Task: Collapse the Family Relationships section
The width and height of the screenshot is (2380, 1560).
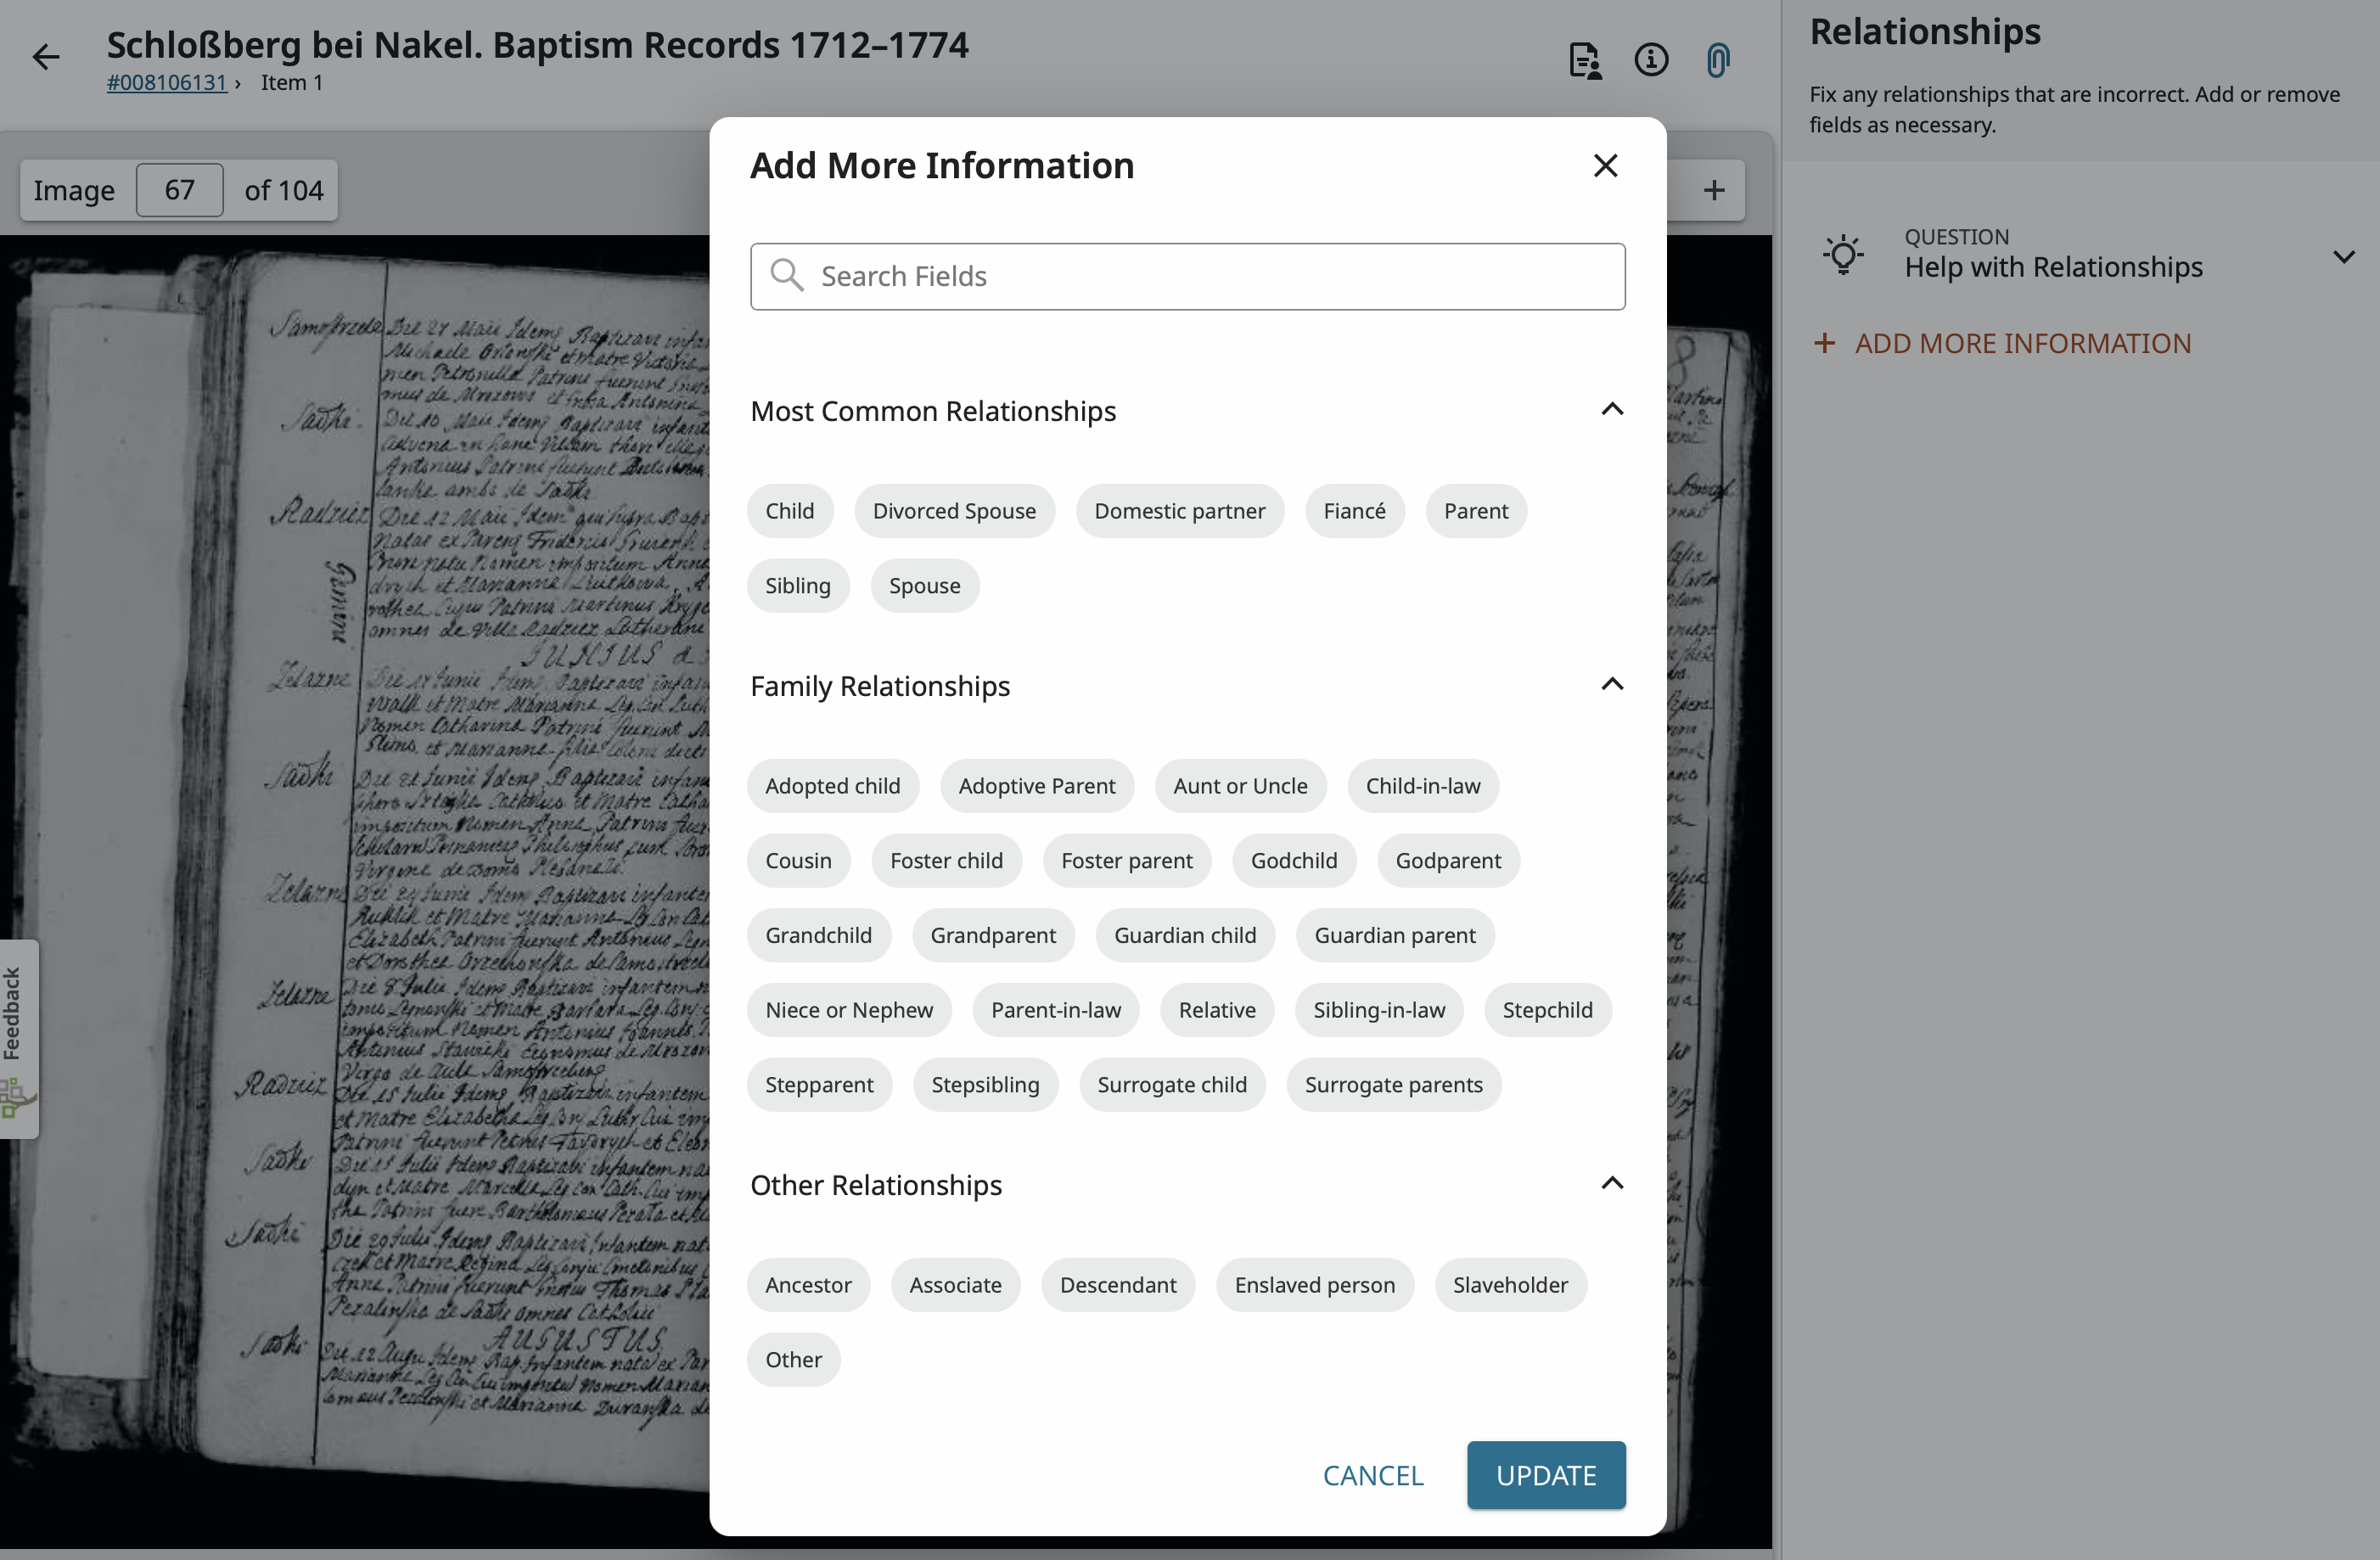Action: (x=1611, y=685)
